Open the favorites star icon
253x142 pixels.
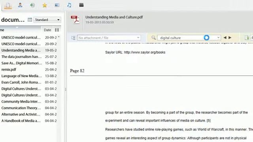tap(45, 5)
